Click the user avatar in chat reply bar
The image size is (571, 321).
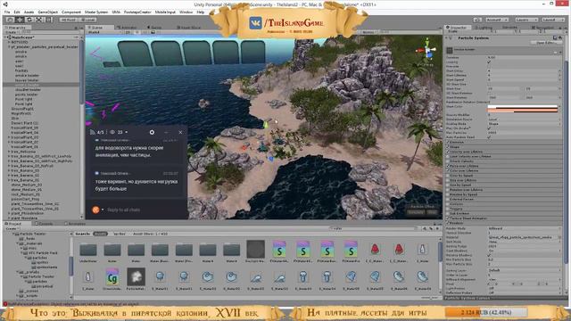(95, 210)
